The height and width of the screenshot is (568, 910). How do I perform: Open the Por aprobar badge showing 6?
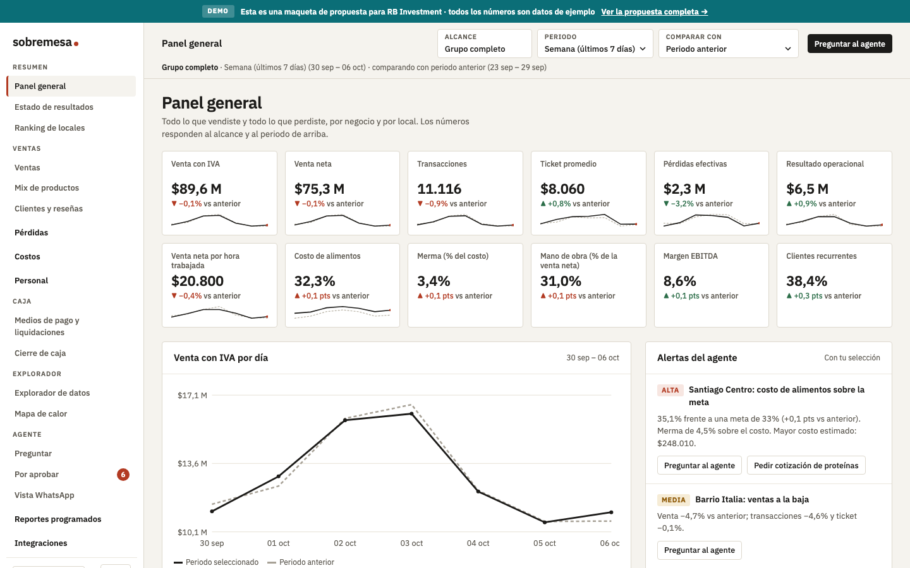click(123, 475)
